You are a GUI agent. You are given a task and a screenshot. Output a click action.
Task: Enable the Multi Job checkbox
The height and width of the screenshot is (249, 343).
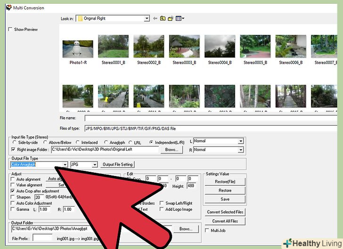(207, 230)
